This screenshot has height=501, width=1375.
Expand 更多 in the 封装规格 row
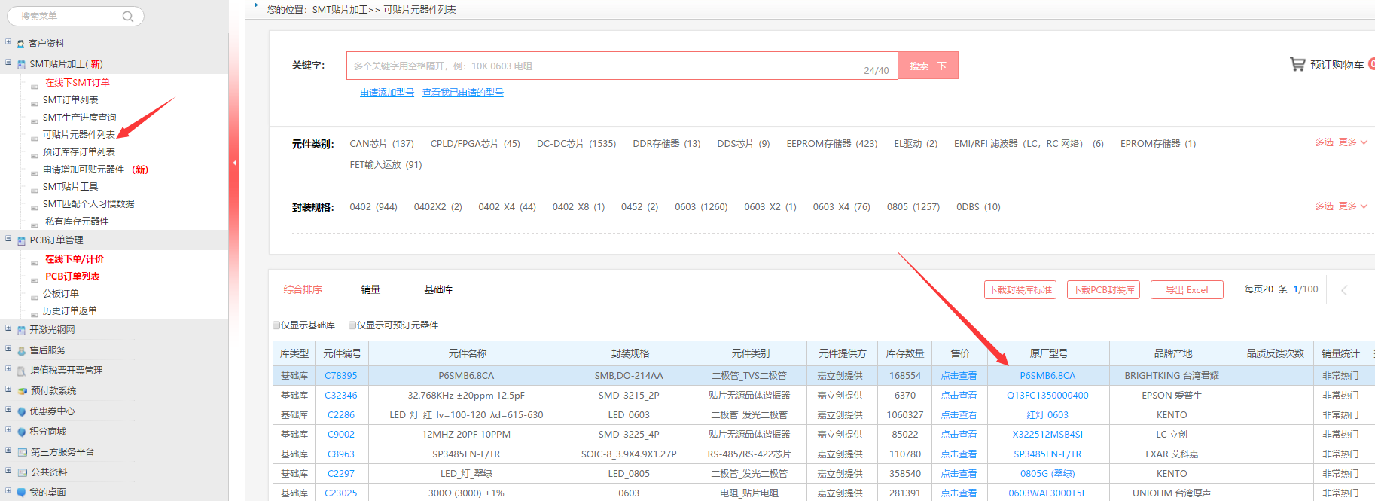[x=1352, y=206]
